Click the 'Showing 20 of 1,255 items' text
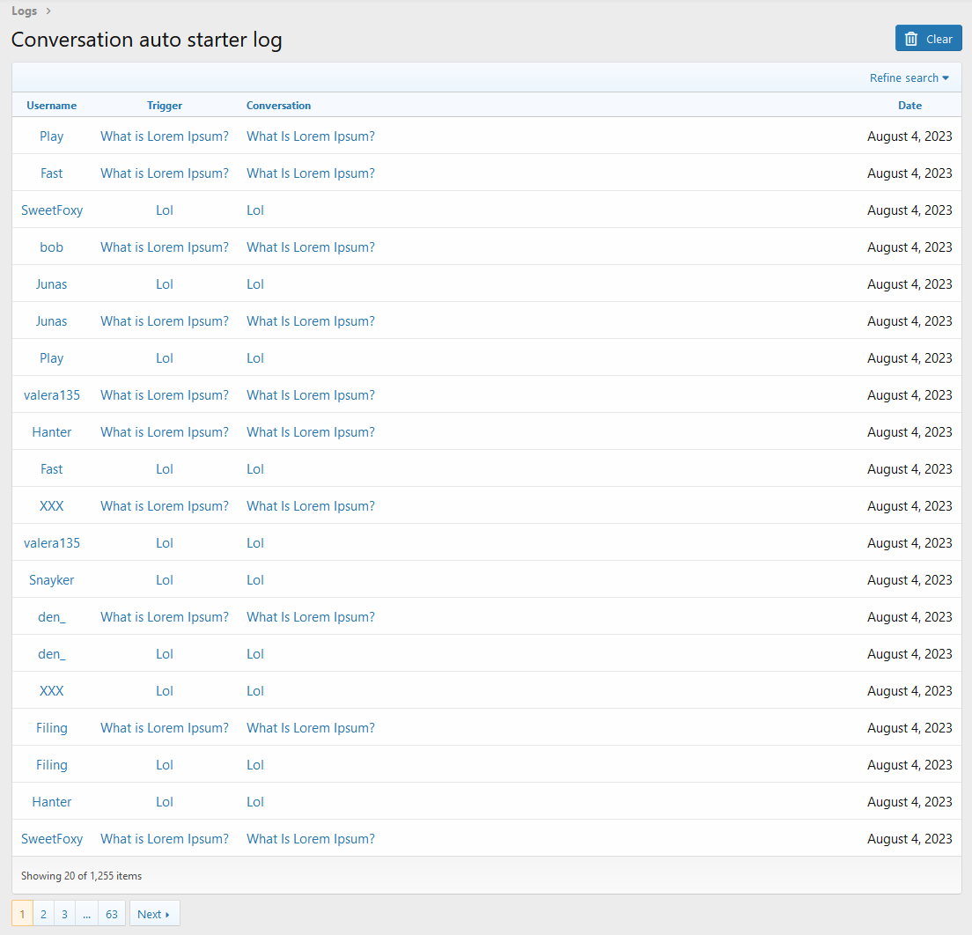This screenshot has width=972, height=935. (81, 876)
